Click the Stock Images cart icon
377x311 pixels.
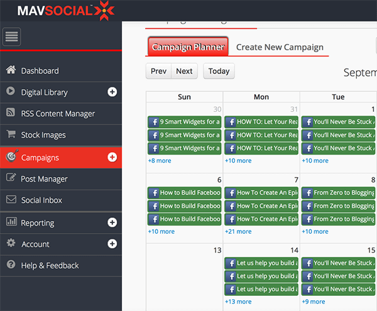point(11,134)
